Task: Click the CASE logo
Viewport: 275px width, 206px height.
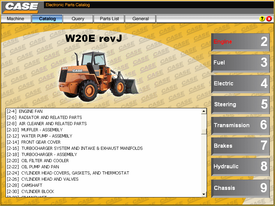Action: pyautogui.click(x=21, y=8)
